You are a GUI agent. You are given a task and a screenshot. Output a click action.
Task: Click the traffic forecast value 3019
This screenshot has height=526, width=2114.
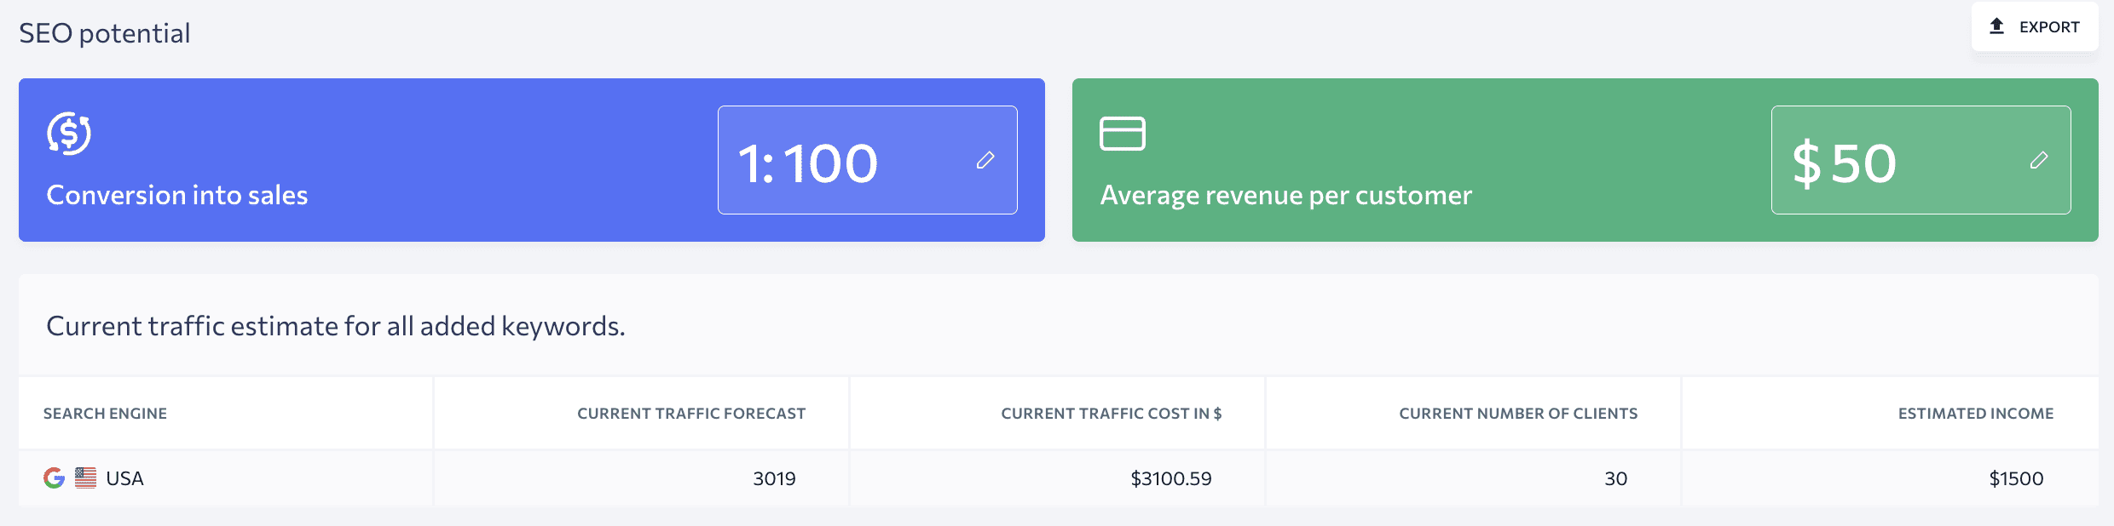(774, 478)
